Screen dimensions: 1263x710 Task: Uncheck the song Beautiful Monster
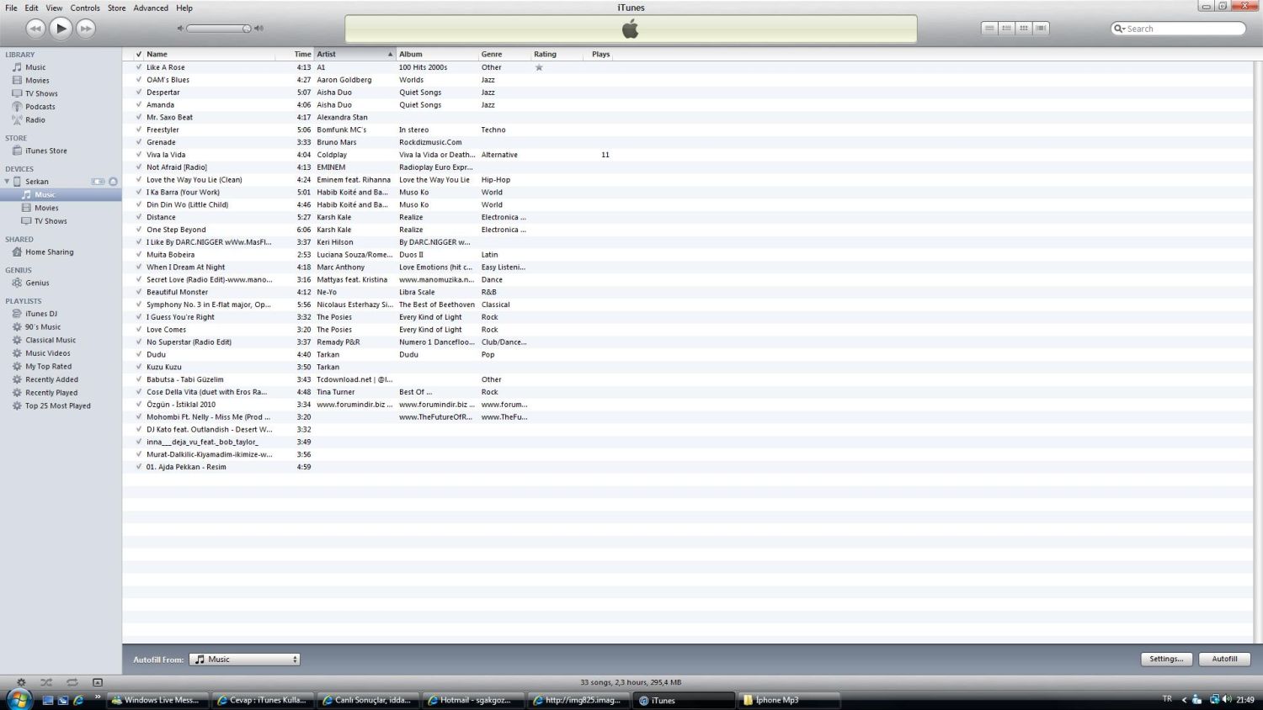pos(139,292)
